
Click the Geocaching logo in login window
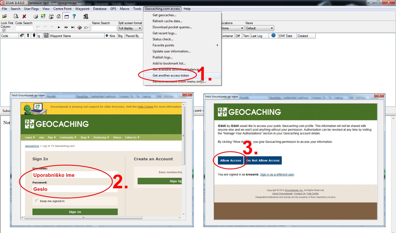tap(57, 124)
